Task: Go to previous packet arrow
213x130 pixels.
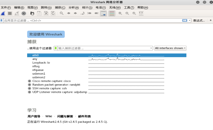Action: coord(69,13)
